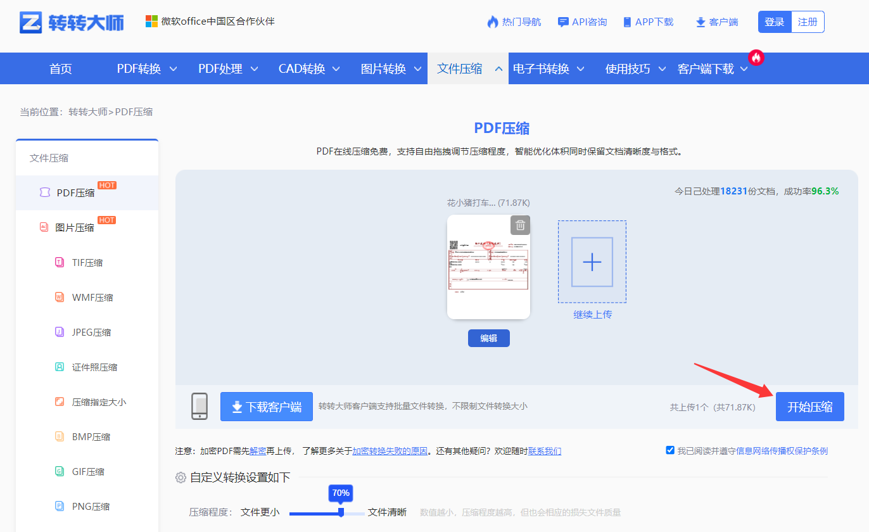Click the 注册 button

(808, 22)
